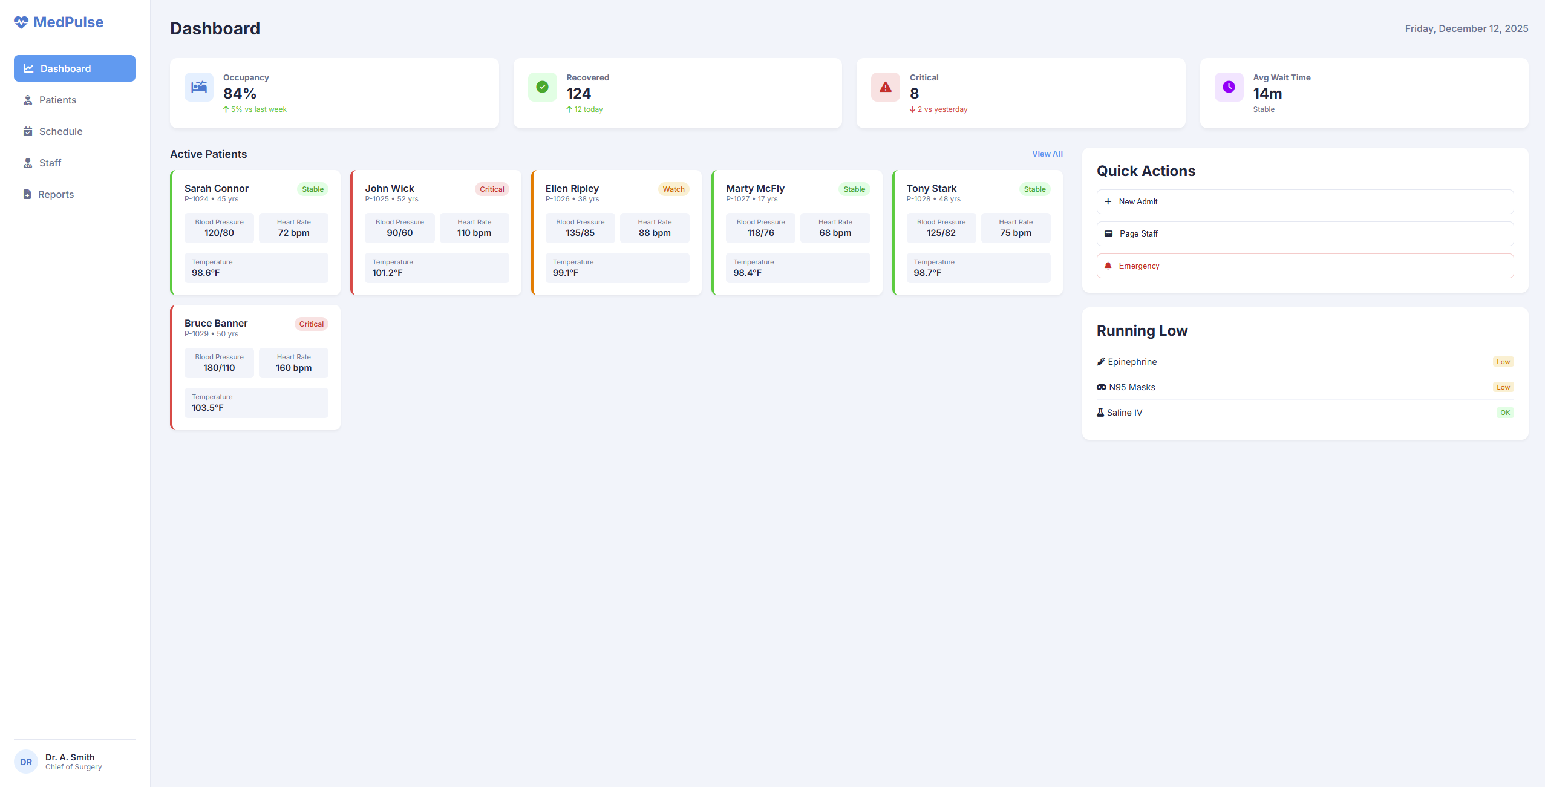1545x787 pixels.
Task: Navigate to Reports in the sidebar
Action: [x=56, y=195]
